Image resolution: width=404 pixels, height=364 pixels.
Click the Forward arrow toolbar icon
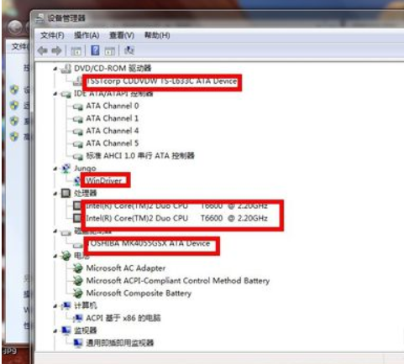tap(57, 51)
